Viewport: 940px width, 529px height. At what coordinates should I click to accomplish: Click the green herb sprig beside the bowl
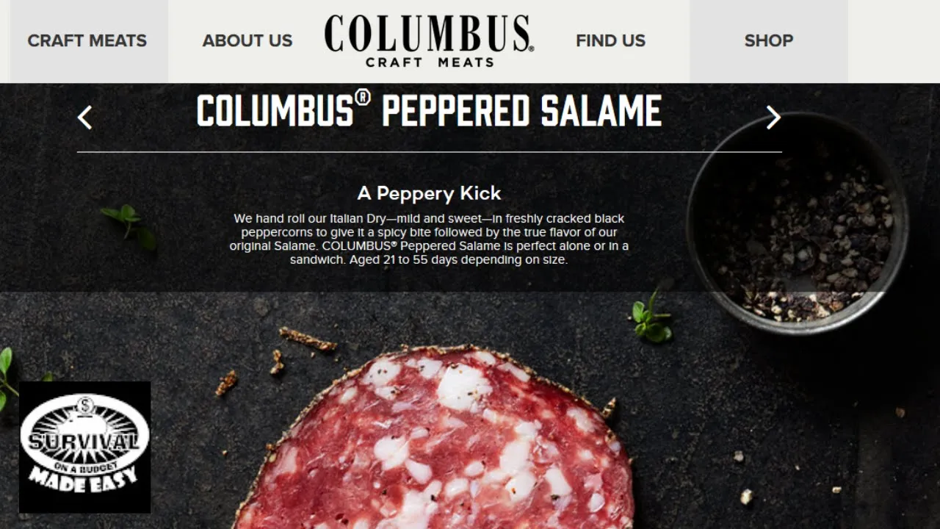pyautogui.click(x=651, y=317)
